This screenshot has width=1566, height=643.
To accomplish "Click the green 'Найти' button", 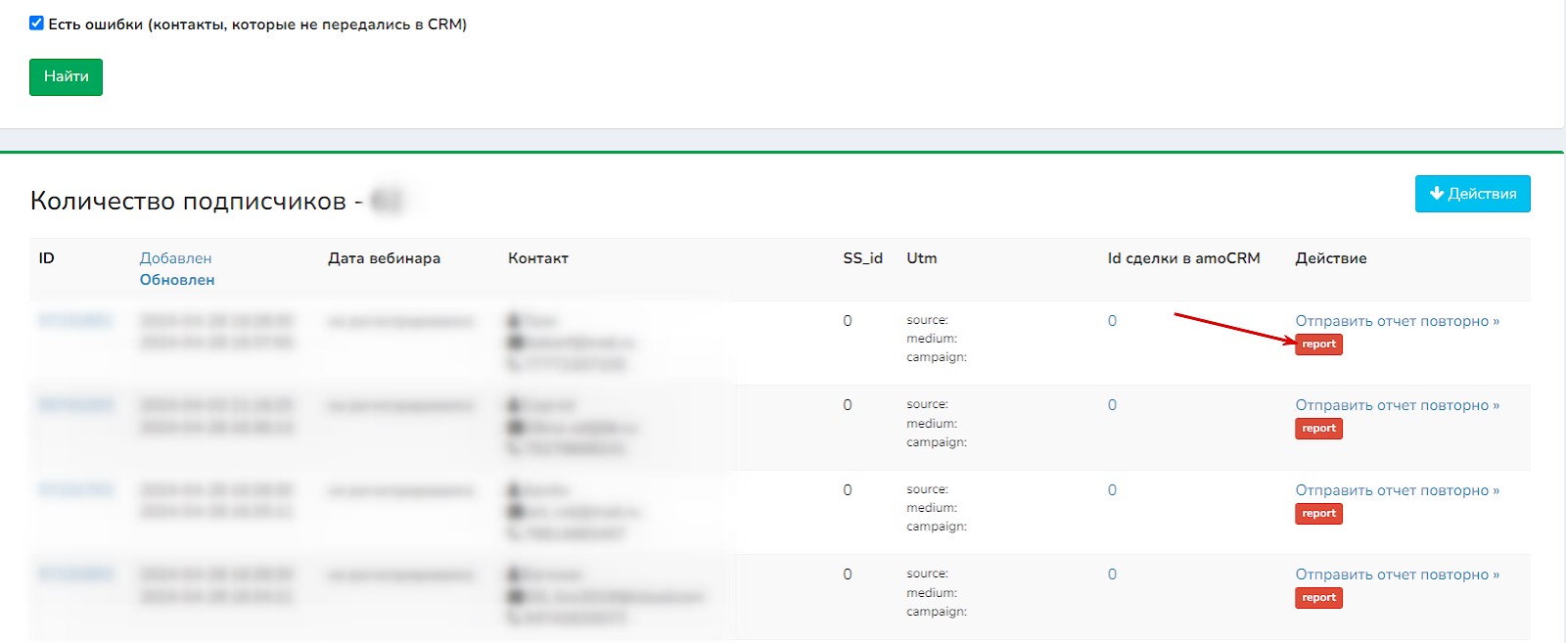I will 66,77.
